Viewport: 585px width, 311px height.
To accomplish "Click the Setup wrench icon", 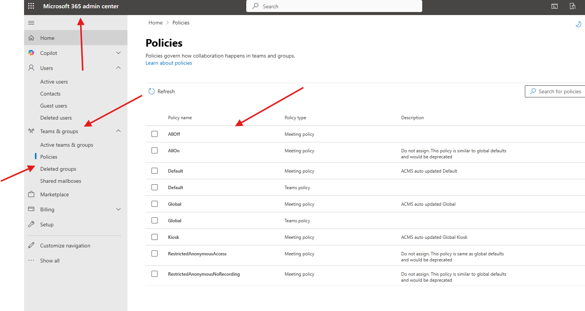I will click(31, 225).
